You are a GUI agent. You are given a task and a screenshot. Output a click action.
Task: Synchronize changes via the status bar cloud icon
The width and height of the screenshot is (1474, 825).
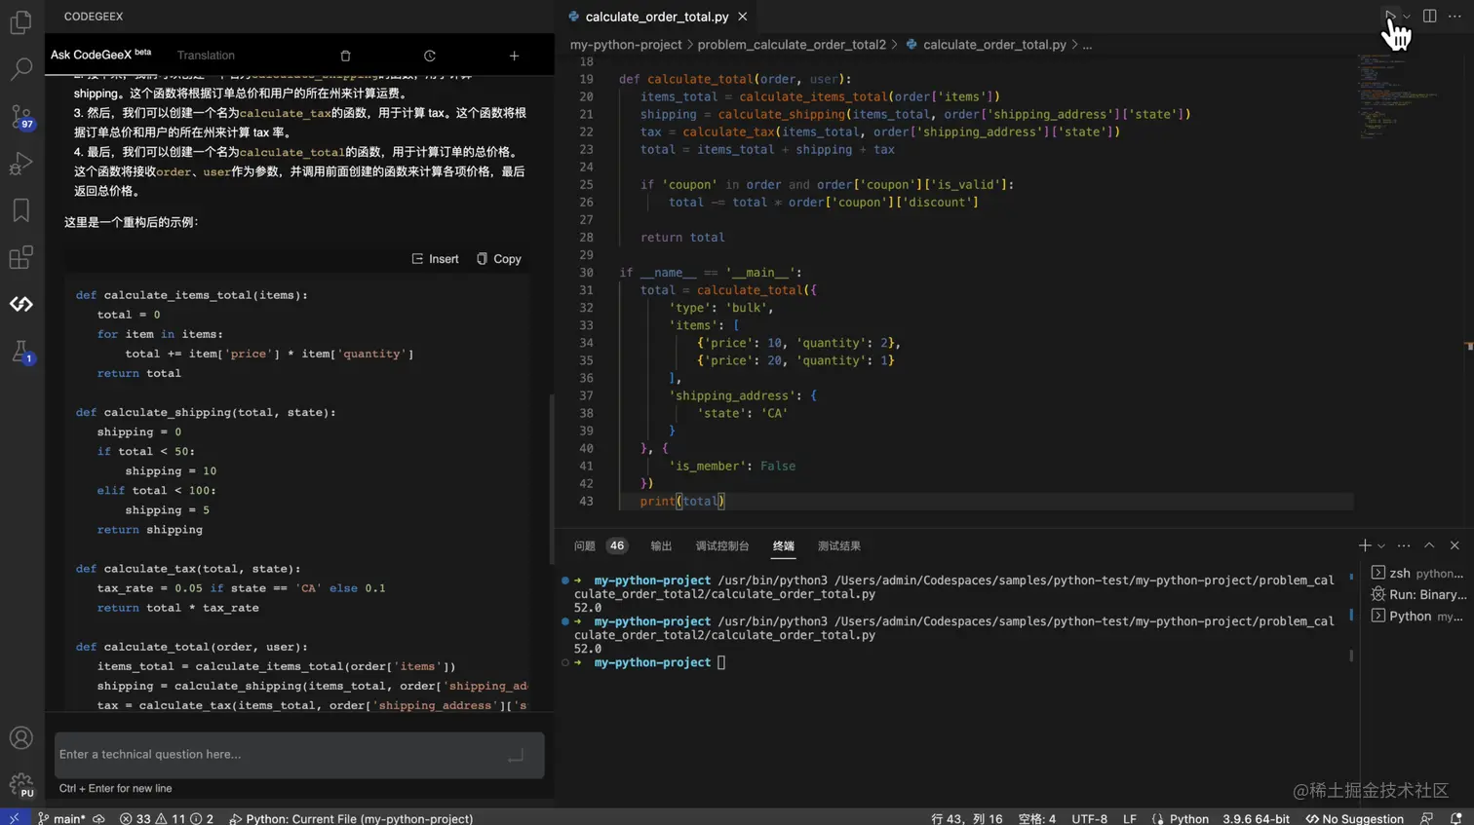[x=98, y=818]
